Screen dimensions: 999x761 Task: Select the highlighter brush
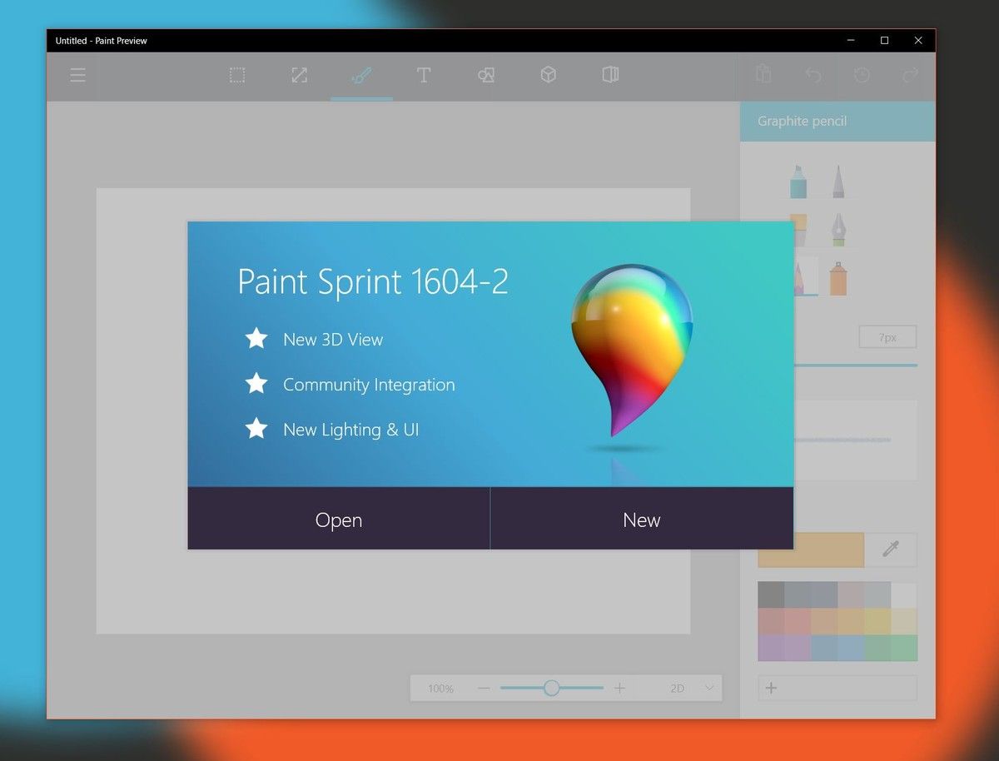coord(797,182)
